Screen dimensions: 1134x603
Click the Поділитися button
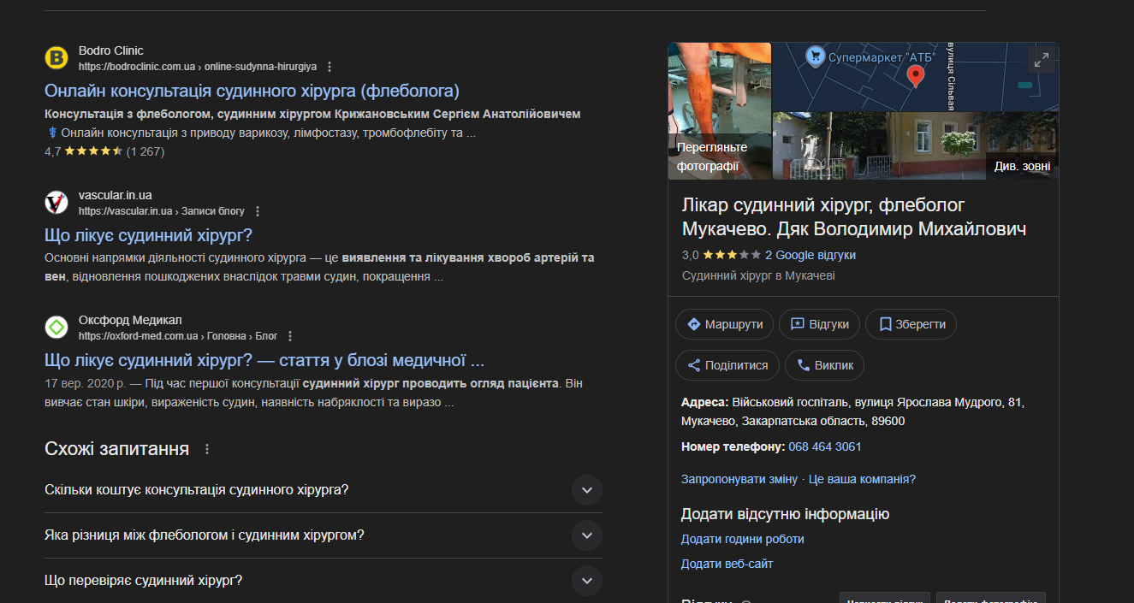click(727, 365)
